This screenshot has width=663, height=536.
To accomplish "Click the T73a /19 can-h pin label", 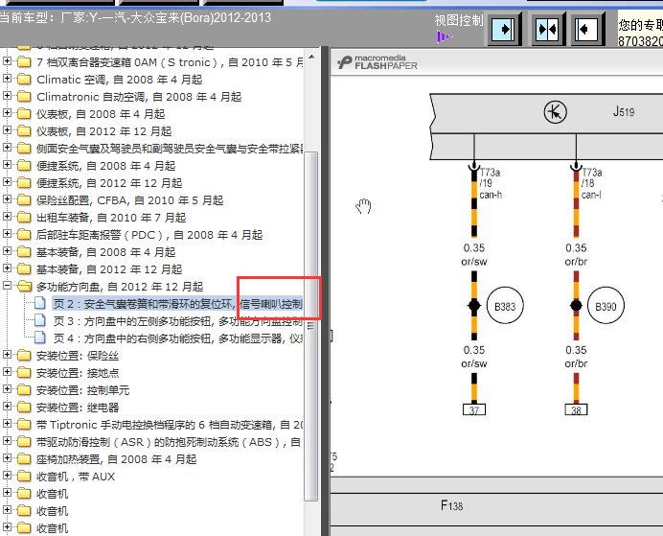I will [491, 183].
